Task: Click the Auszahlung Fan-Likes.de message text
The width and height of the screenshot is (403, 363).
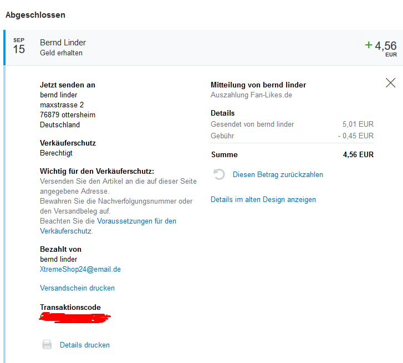Action: pyautogui.click(x=251, y=95)
